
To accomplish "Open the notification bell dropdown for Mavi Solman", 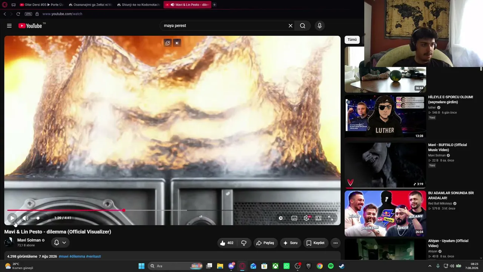I will pos(60,243).
